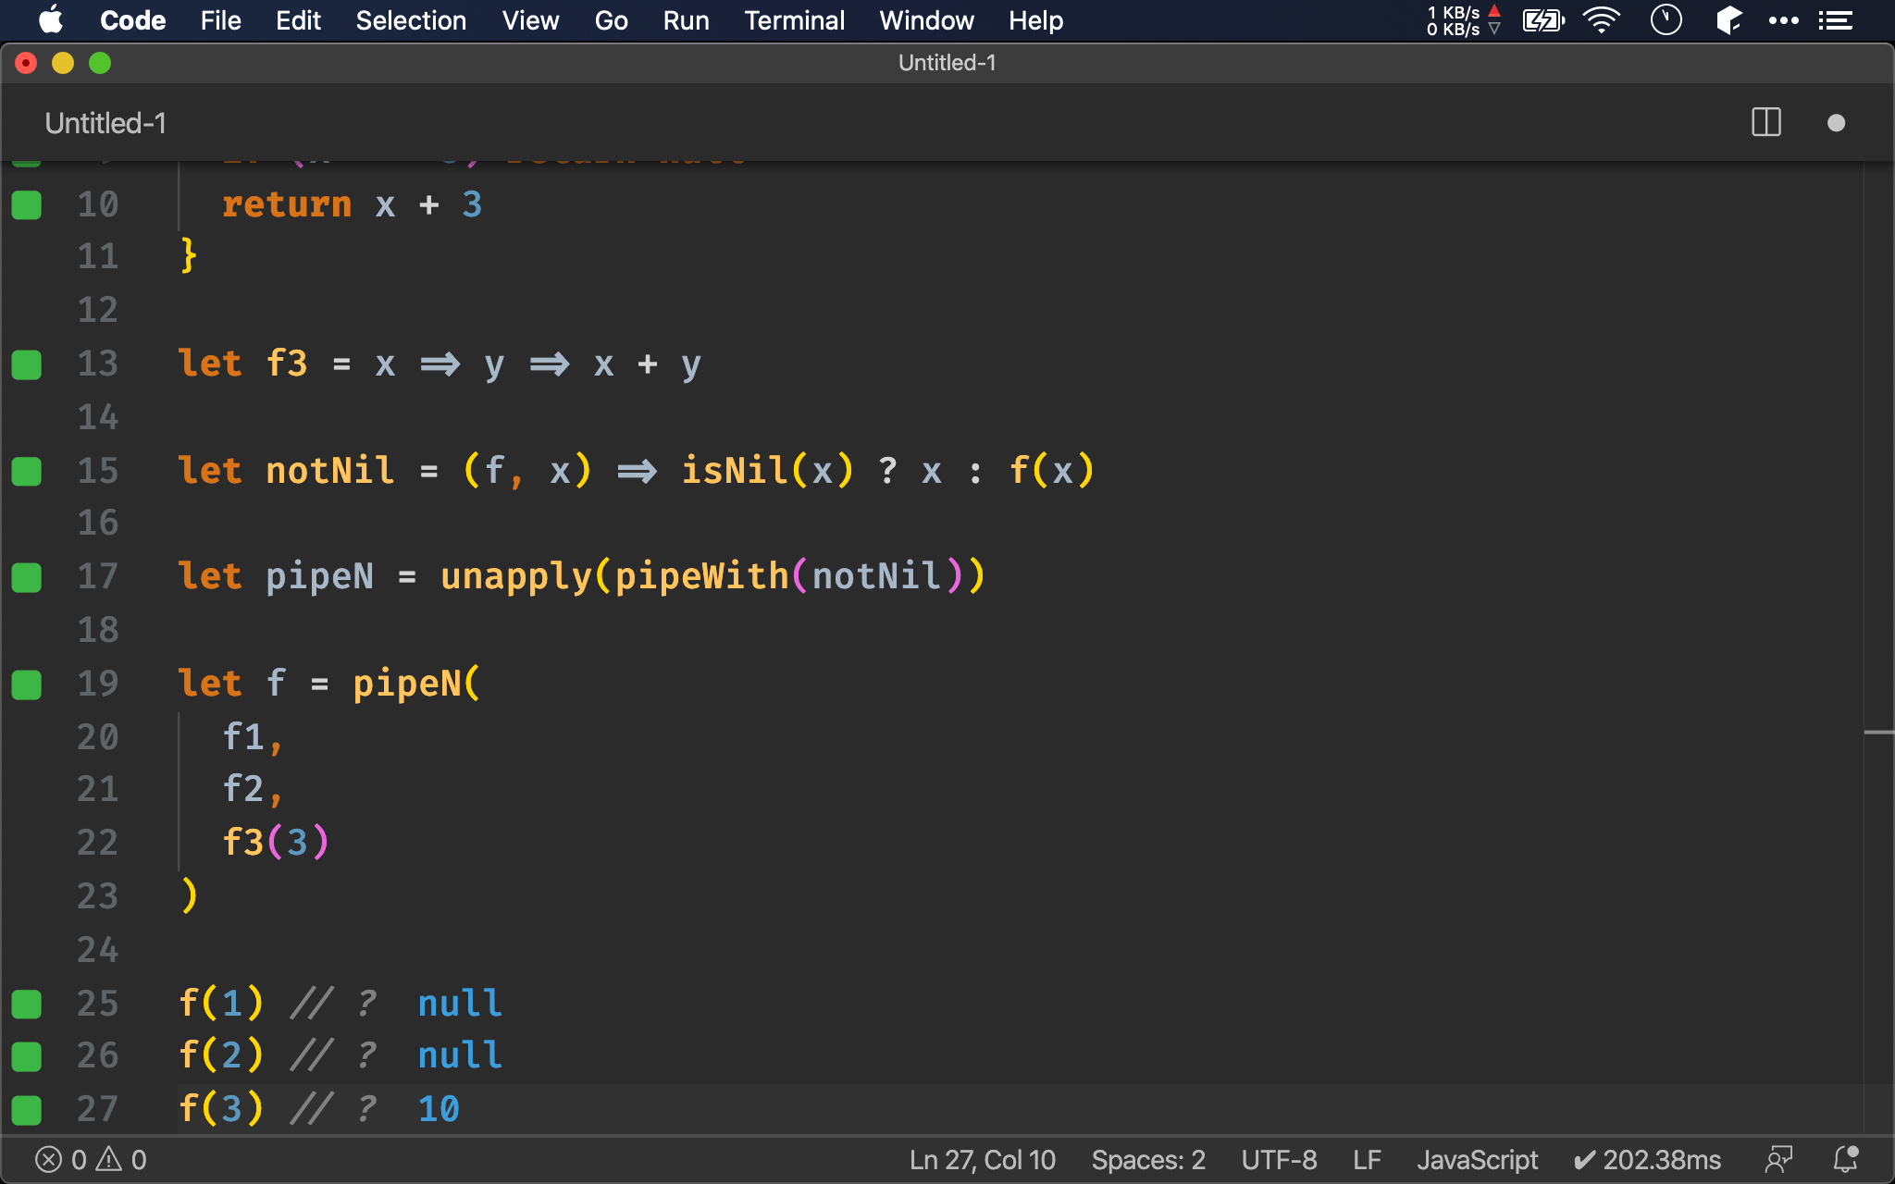Click 'Spaces: 2' indentation setting

1148,1160
